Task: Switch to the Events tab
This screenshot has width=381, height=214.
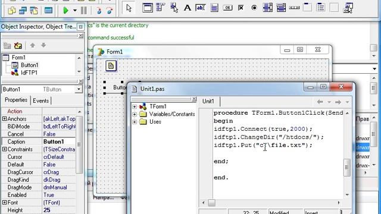Action: (x=41, y=100)
